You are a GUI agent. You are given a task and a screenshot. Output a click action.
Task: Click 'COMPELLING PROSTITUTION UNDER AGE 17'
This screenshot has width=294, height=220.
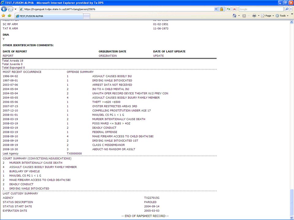122,111
